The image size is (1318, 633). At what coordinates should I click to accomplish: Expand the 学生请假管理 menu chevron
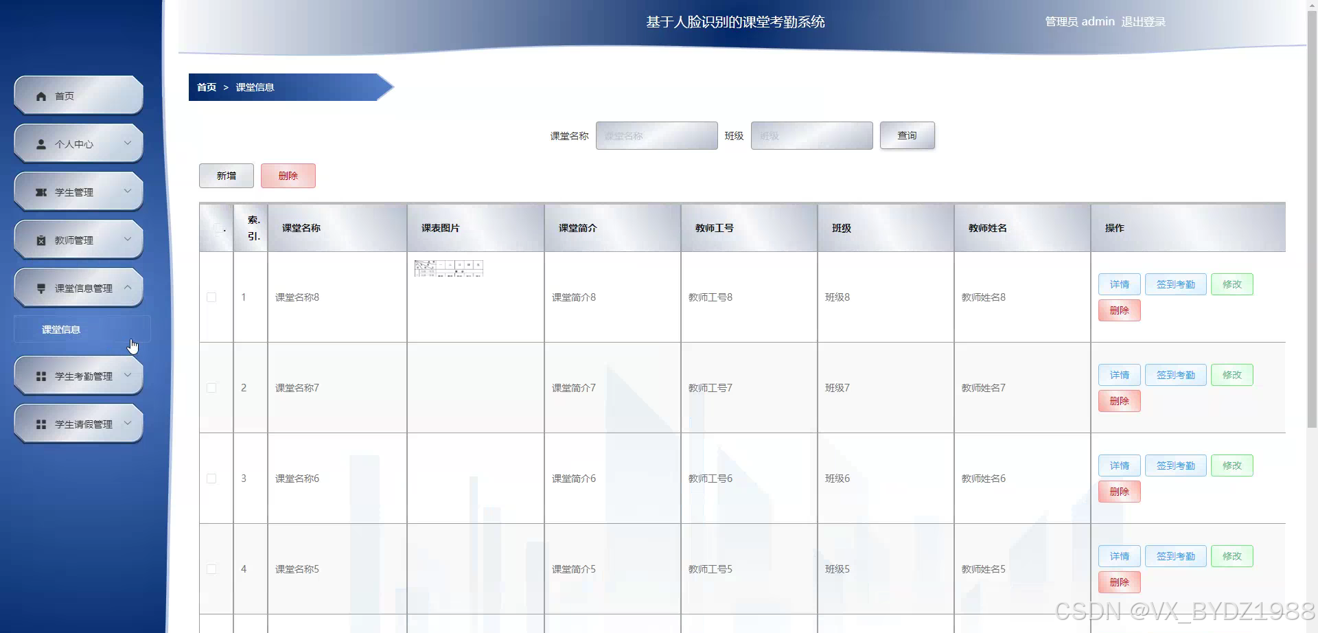128,424
